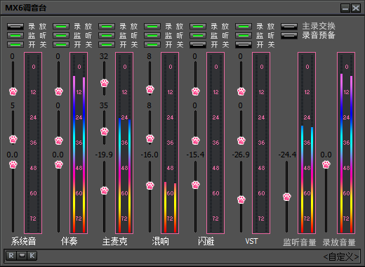The image size is (365, 267).
Task: Open the dropdown arrow between R and K
Action: tap(22, 256)
